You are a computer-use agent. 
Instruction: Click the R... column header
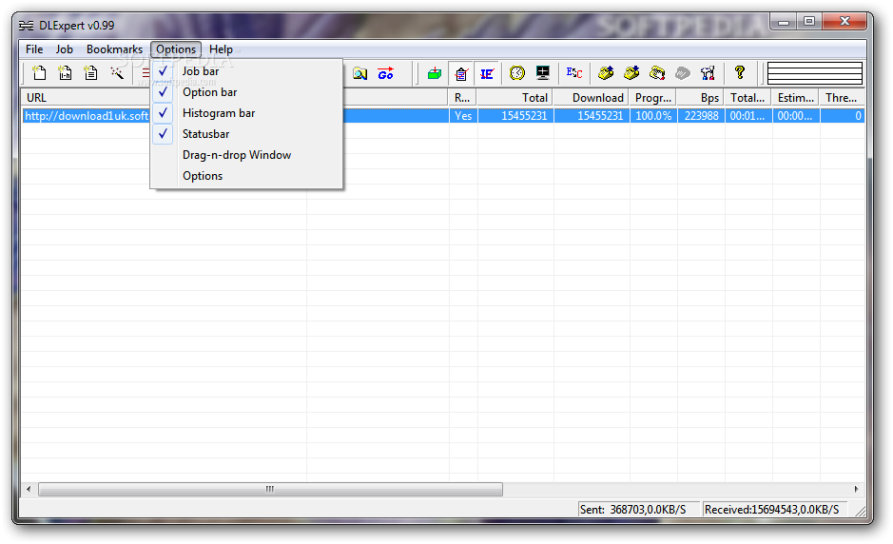462,97
